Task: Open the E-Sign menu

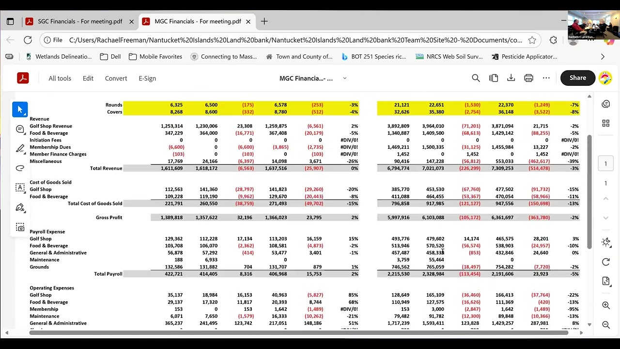Action: click(x=147, y=78)
